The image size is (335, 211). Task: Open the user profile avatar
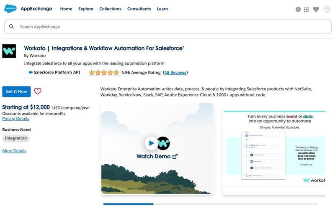(327, 9)
